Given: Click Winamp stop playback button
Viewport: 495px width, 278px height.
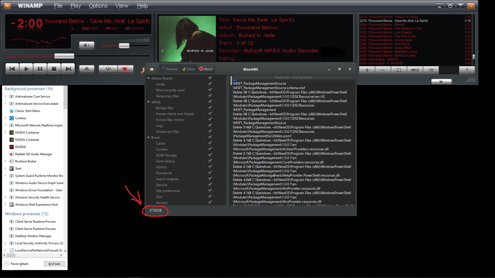Looking at the screenshot, I should 54,69.
